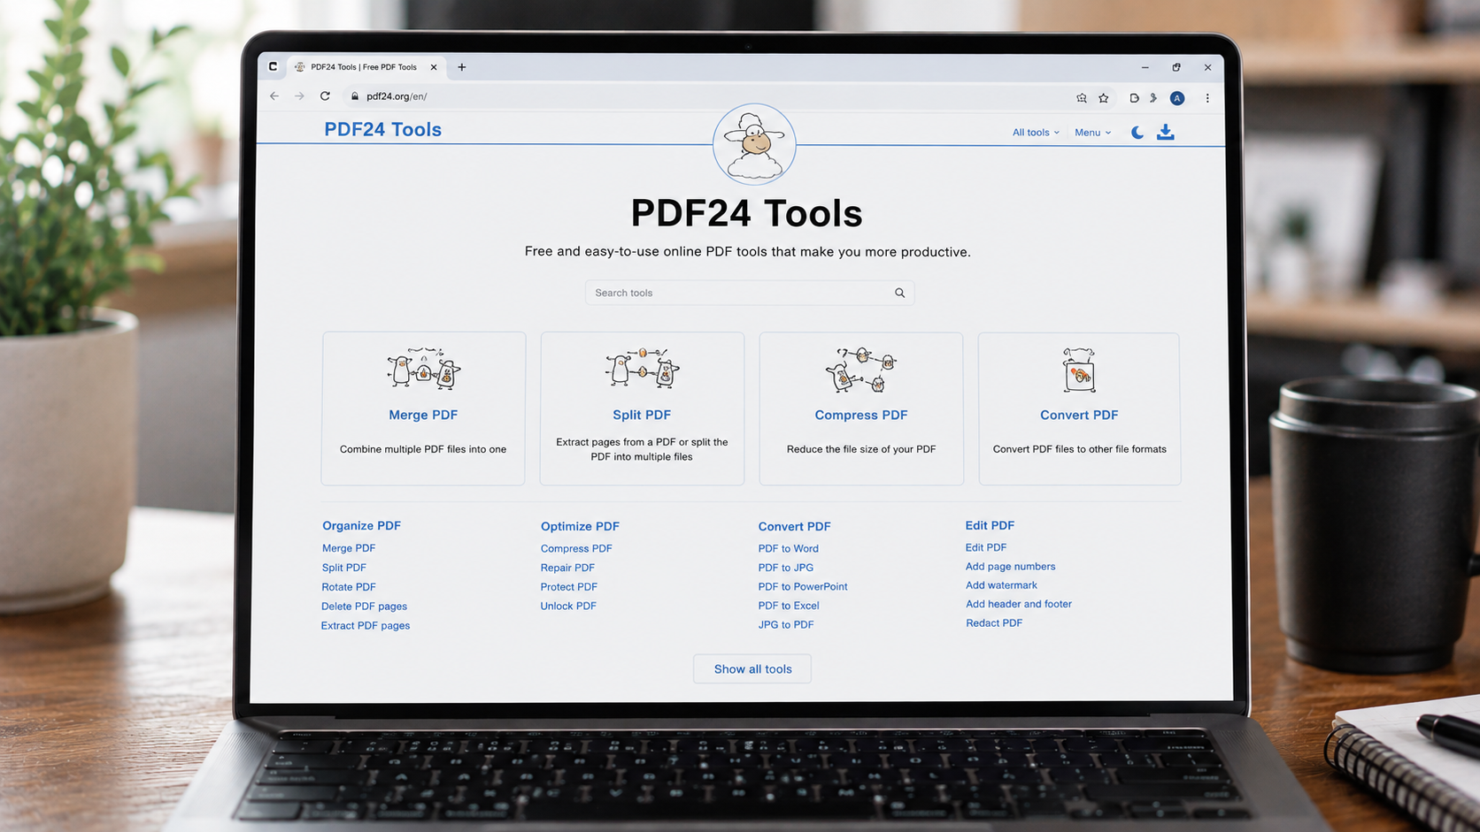Click 'Convert PDF files to other file formats'

[x=1080, y=449]
